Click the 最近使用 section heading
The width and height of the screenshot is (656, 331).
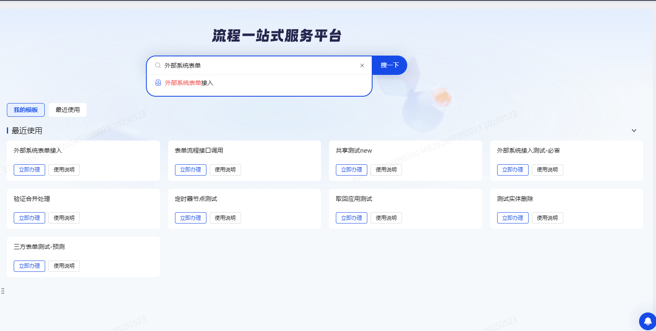27,130
